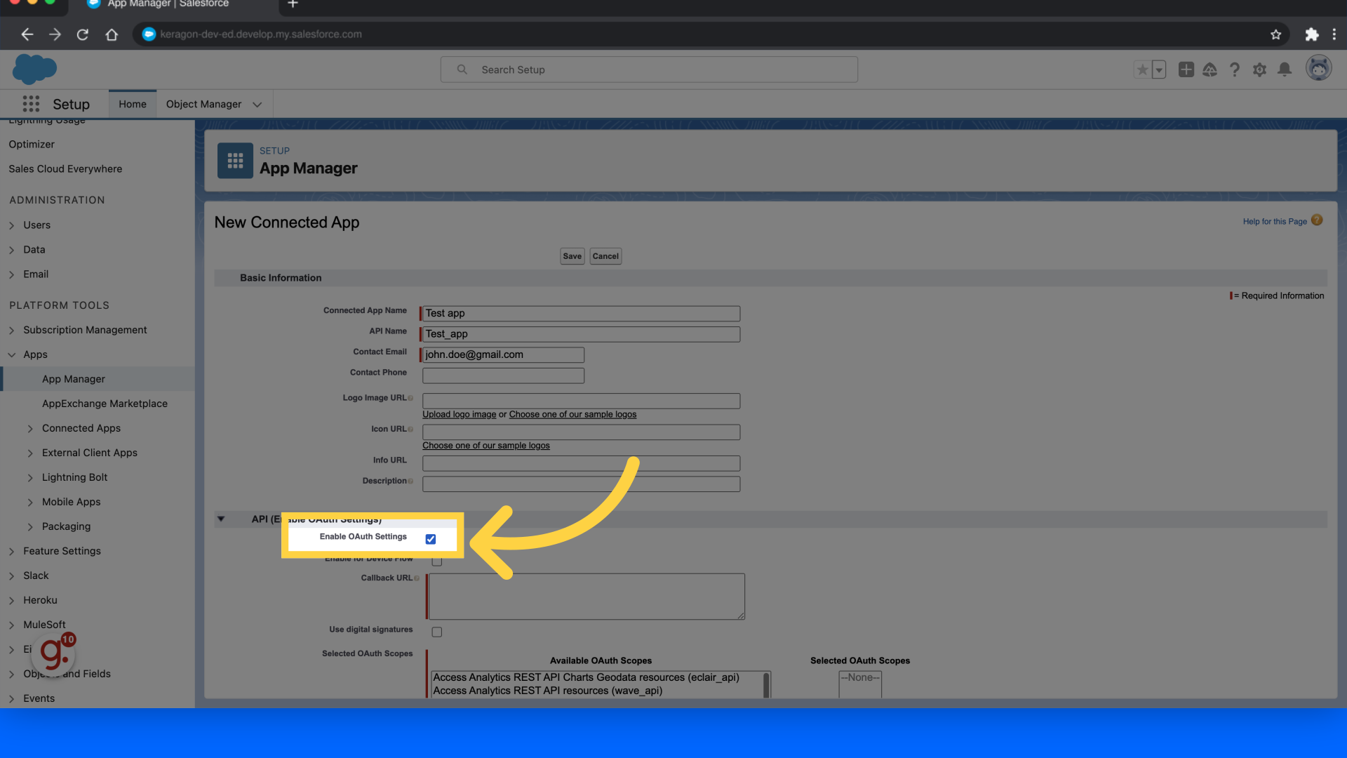Click the Trailhead guidance icon

(x=1210, y=69)
